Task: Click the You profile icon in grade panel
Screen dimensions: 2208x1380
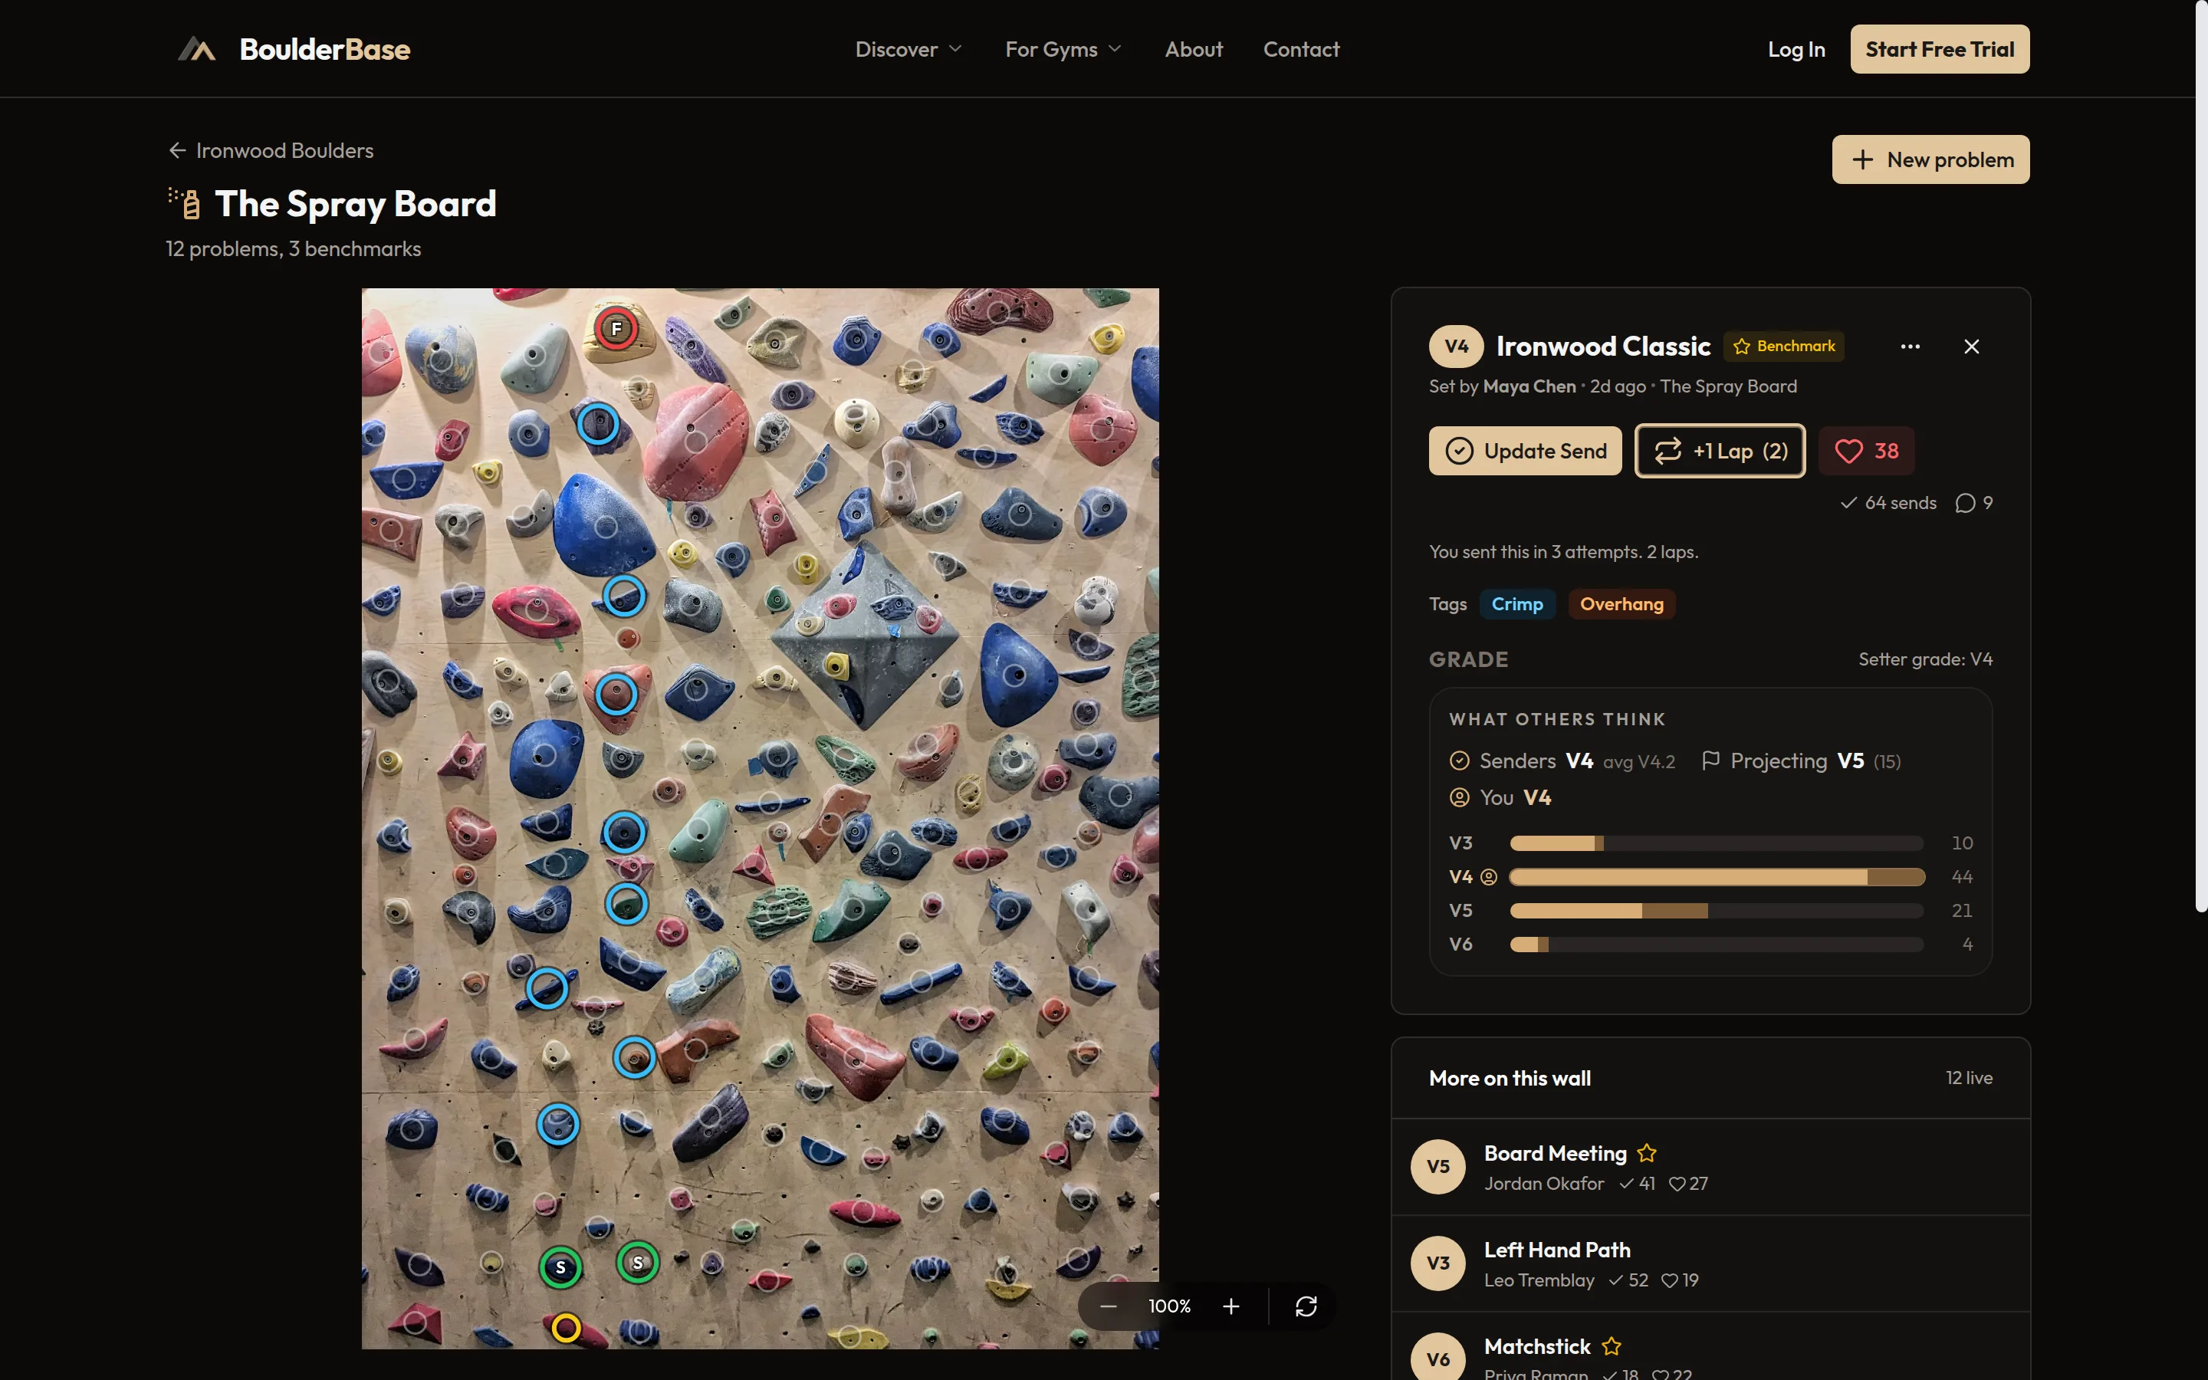Action: click(1460, 797)
